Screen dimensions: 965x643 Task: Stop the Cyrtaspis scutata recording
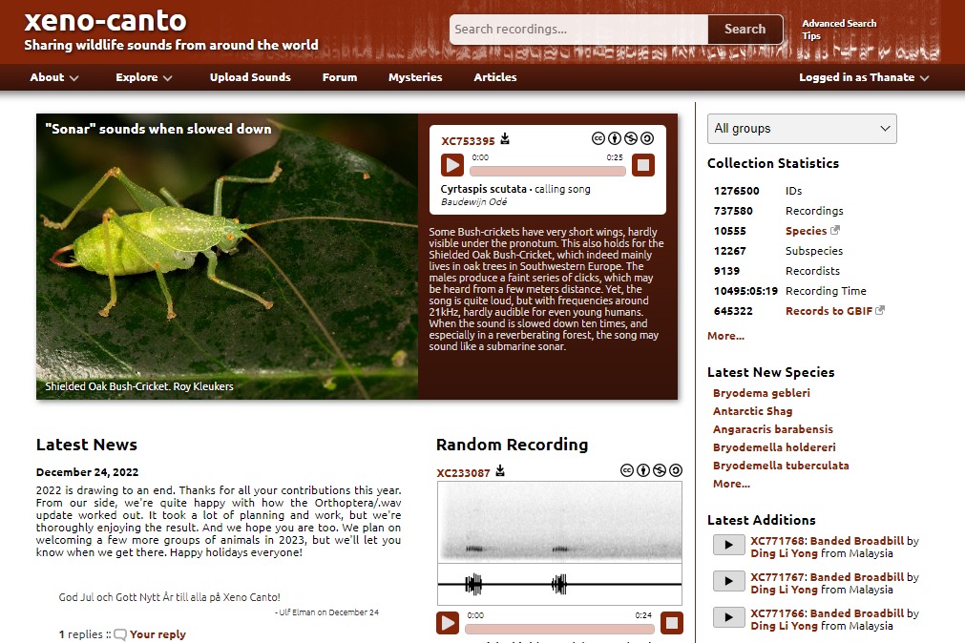pos(643,165)
